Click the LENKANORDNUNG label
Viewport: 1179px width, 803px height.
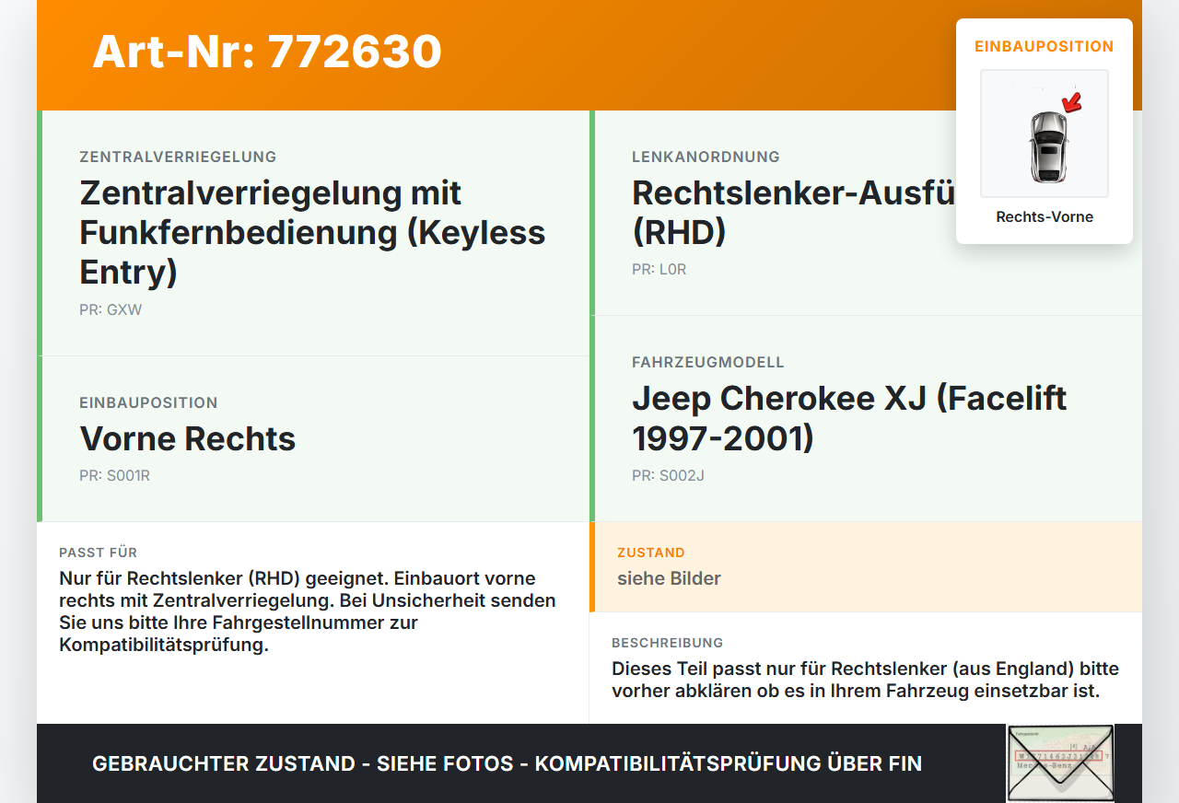point(706,157)
